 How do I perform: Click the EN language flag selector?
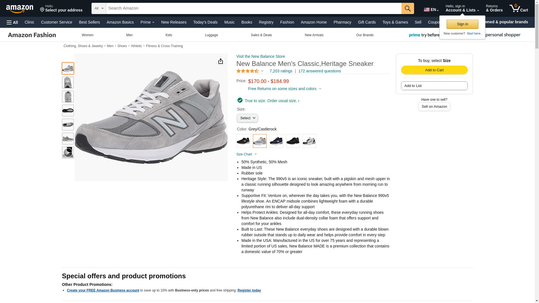click(x=431, y=10)
